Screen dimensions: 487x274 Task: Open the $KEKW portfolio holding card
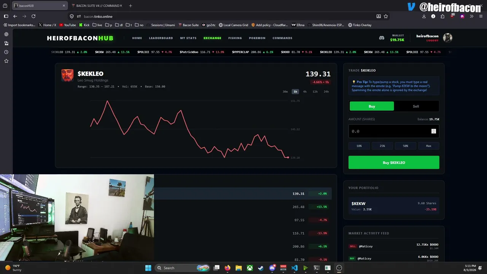tap(394, 206)
